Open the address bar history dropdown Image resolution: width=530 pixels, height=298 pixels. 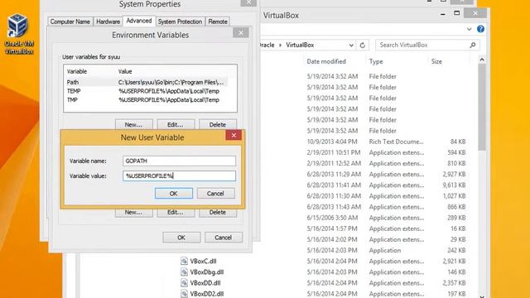(351, 45)
